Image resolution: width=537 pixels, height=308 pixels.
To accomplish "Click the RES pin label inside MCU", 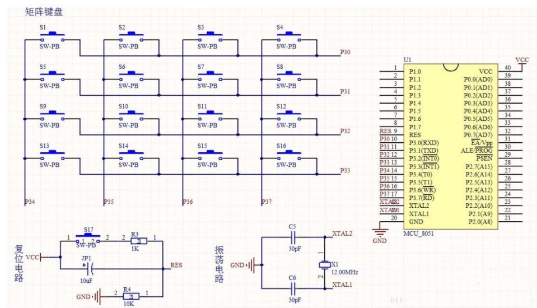I will pos(415,135).
